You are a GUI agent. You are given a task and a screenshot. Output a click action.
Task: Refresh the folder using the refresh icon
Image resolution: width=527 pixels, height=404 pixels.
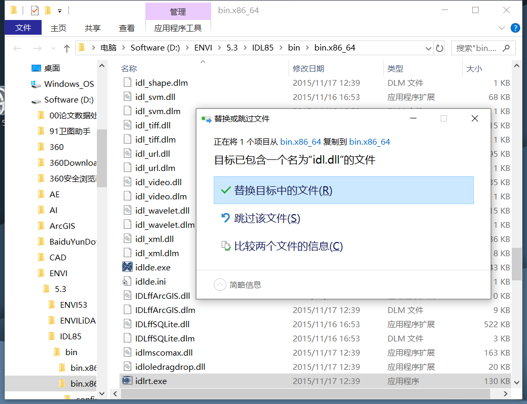pyautogui.click(x=440, y=47)
